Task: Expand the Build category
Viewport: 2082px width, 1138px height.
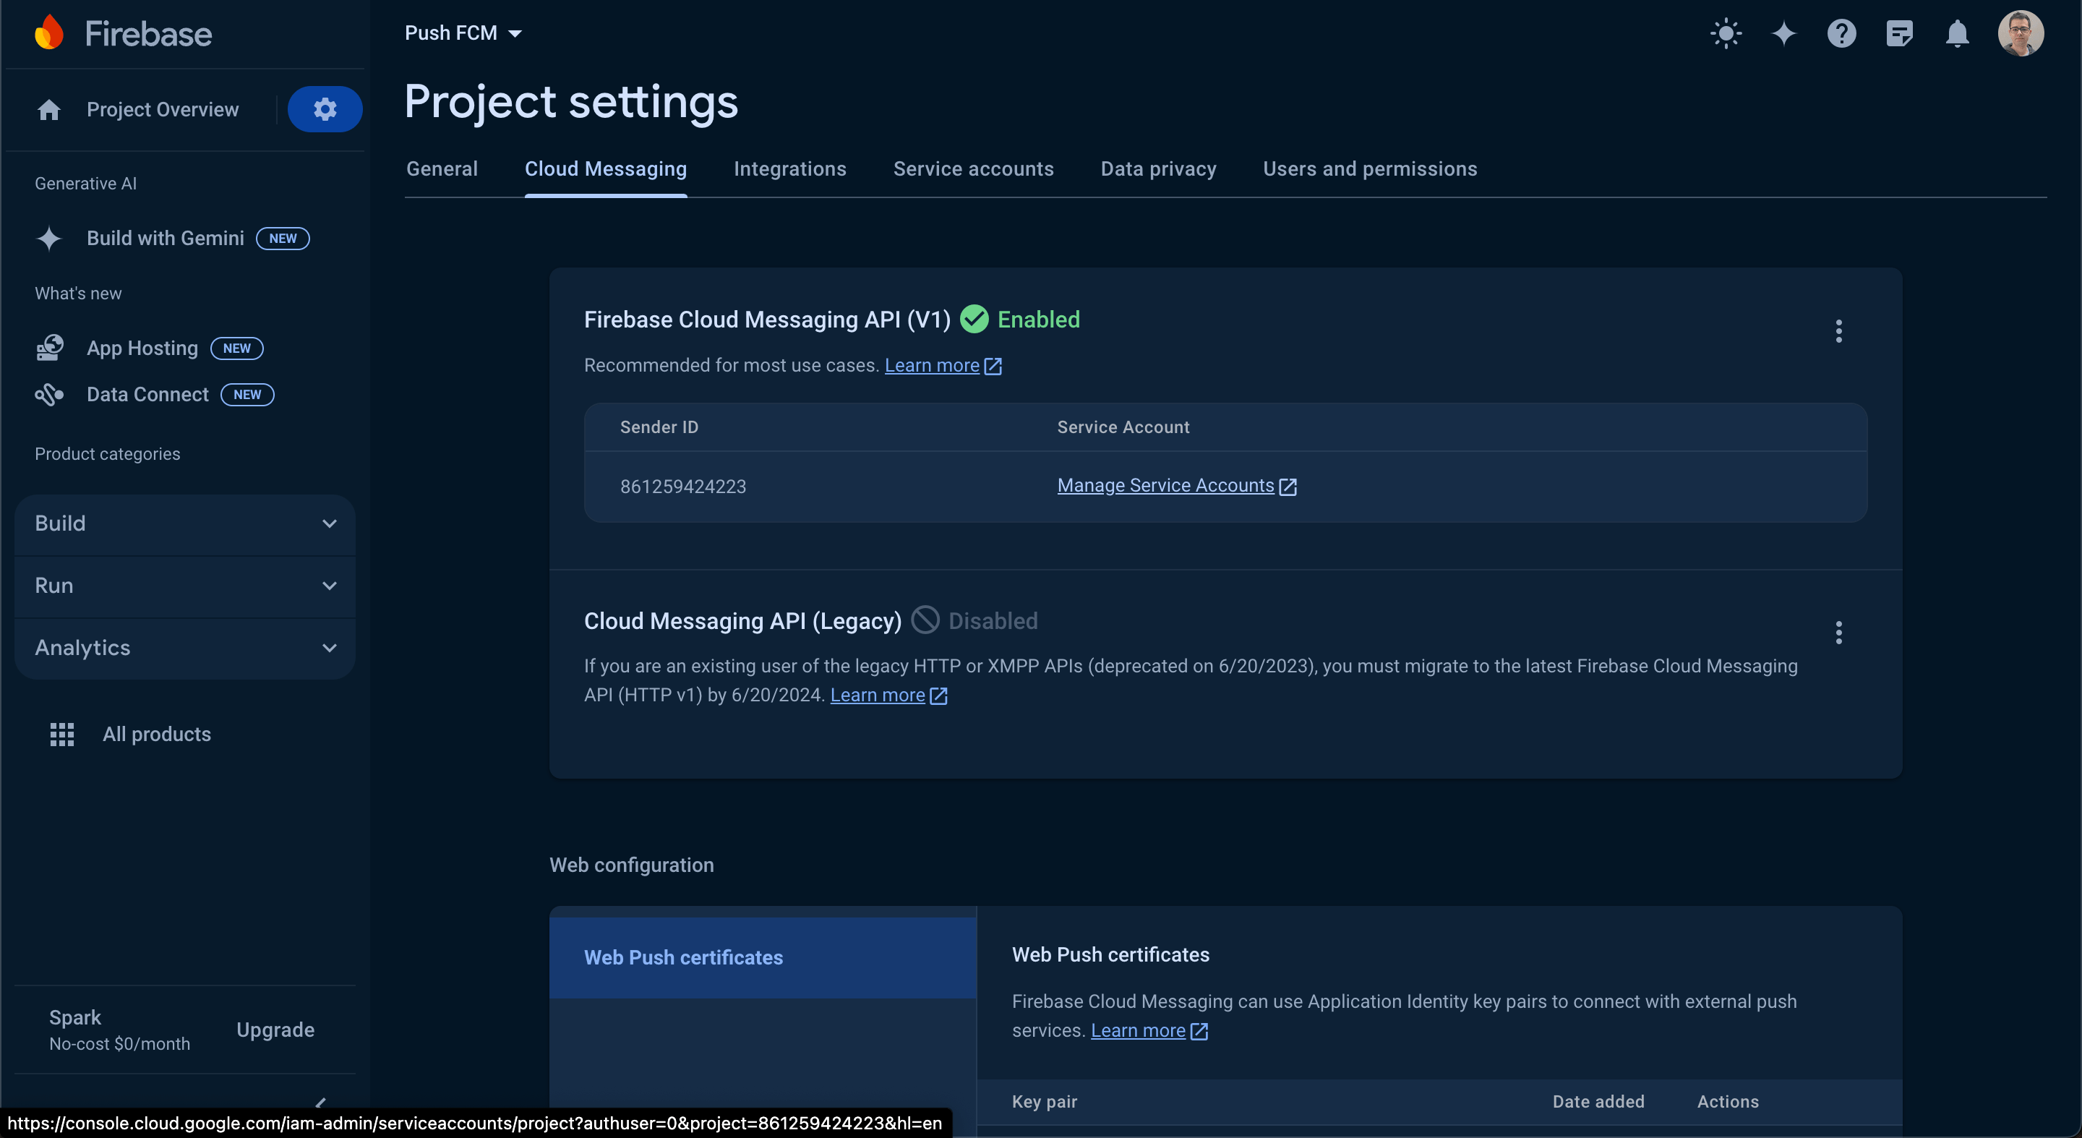Action: tap(185, 523)
